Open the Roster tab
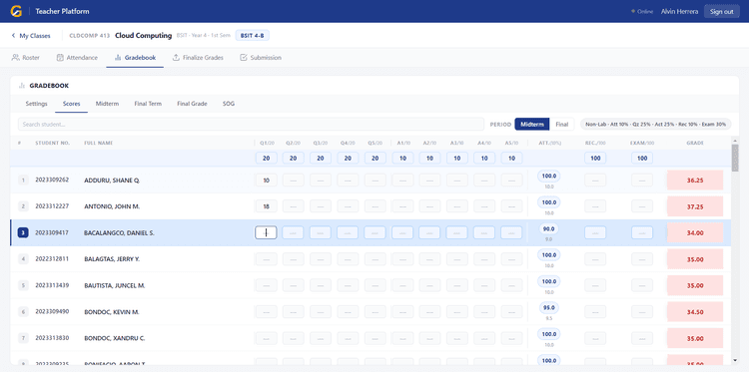 coord(26,58)
